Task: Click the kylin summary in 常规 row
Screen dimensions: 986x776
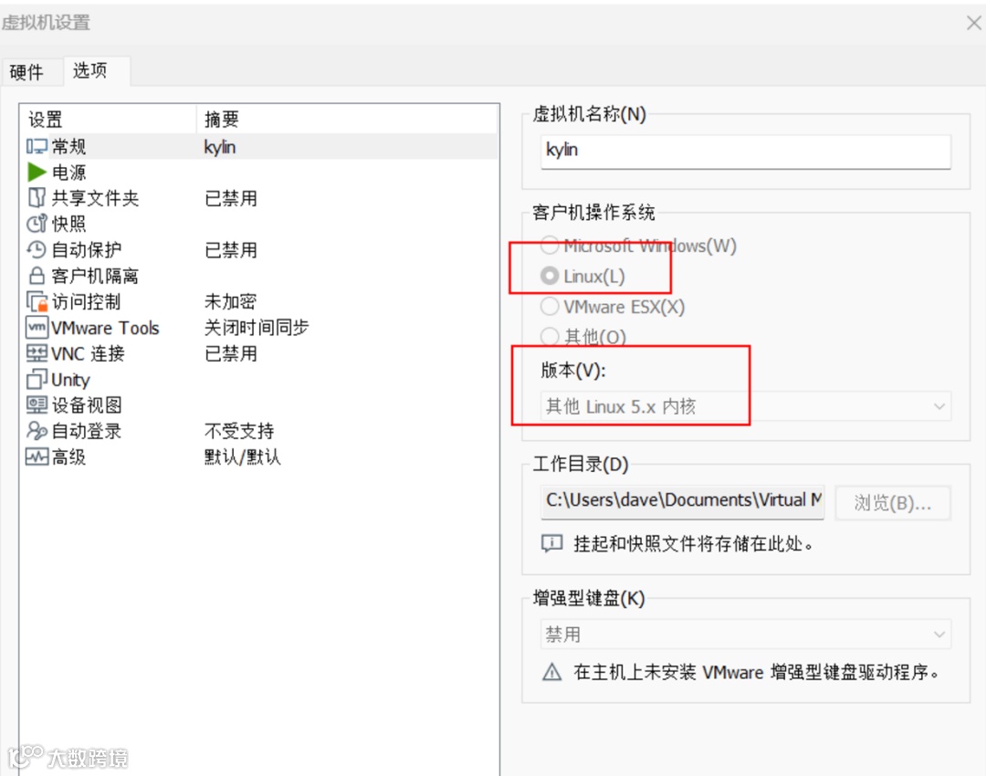Action: pos(220,147)
